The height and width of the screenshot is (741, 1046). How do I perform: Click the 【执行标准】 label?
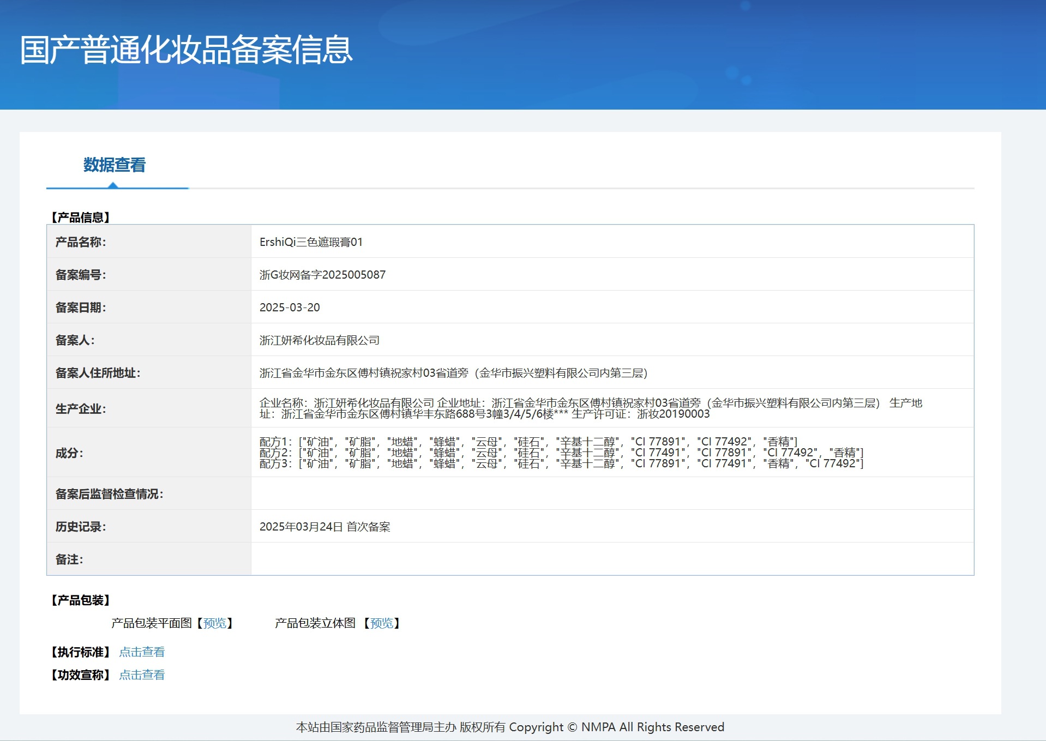(x=81, y=652)
